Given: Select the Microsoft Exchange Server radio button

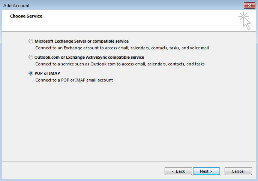Looking at the screenshot, I should pyautogui.click(x=31, y=41).
